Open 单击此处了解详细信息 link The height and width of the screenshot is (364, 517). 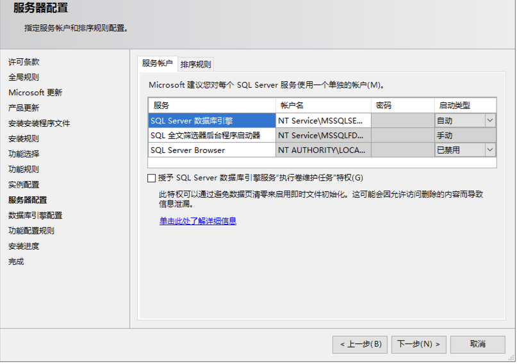pos(198,221)
